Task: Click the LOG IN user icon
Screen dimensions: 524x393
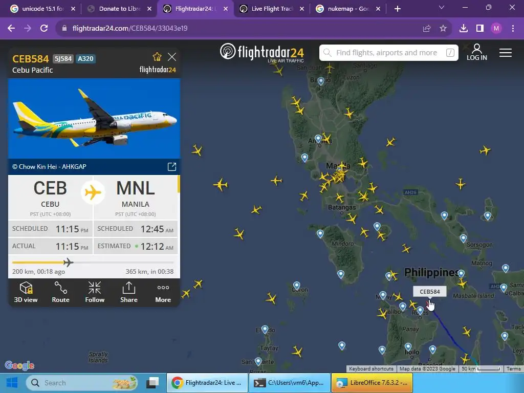Action: tap(477, 52)
